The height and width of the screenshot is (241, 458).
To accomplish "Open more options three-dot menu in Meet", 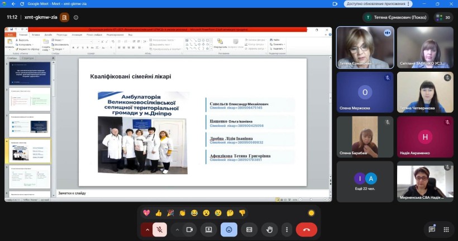I will (287, 230).
